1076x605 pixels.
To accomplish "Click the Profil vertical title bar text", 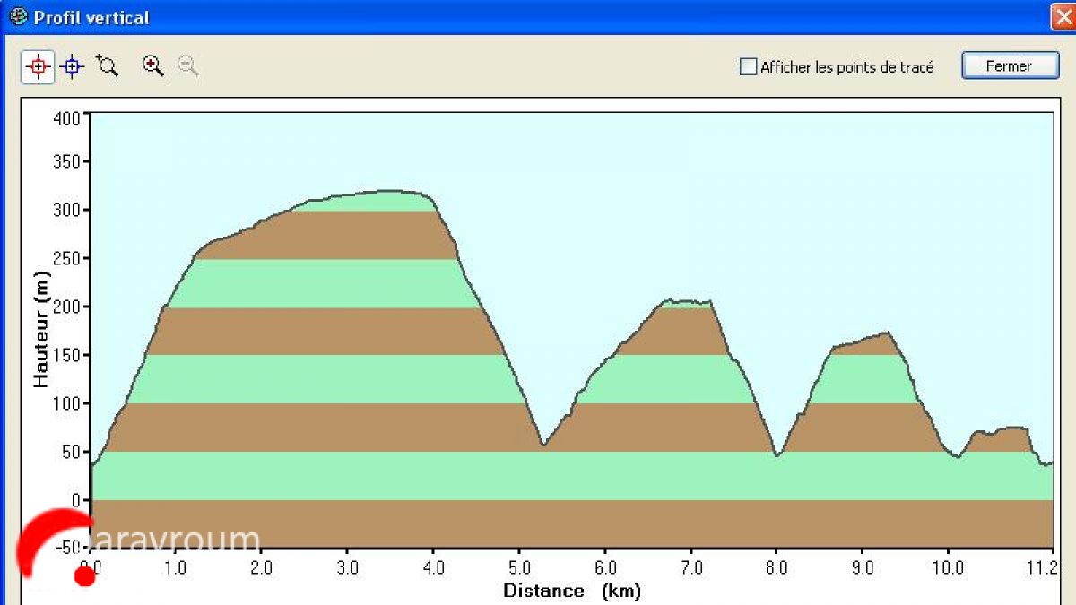I will [91, 18].
